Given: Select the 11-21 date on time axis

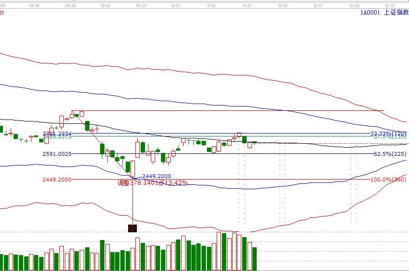Looking at the screenshot, I should 247,6.
